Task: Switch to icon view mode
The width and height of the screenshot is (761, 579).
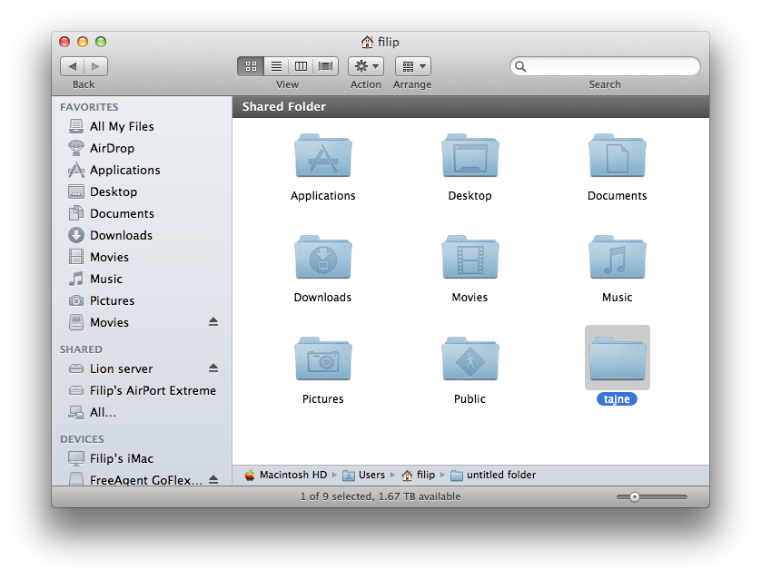Action: [251, 66]
